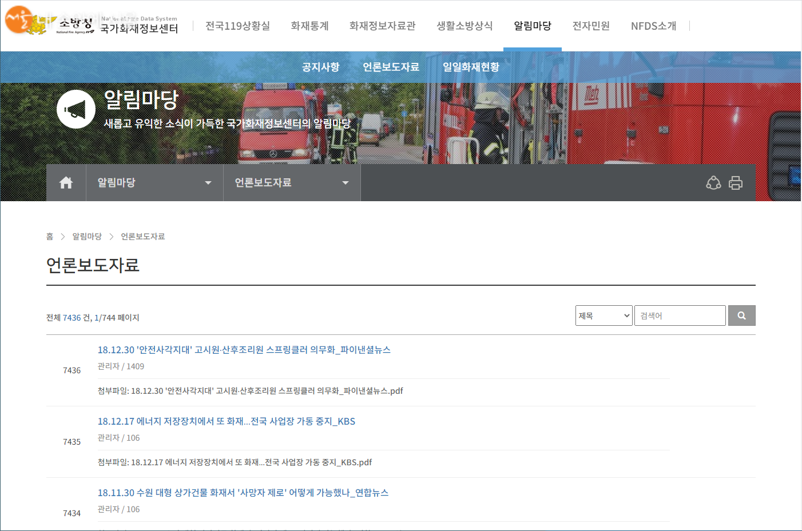Viewport: 802px width, 531px height.
Task: Click the home icon in breadcrumb bar
Action: (x=66, y=183)
